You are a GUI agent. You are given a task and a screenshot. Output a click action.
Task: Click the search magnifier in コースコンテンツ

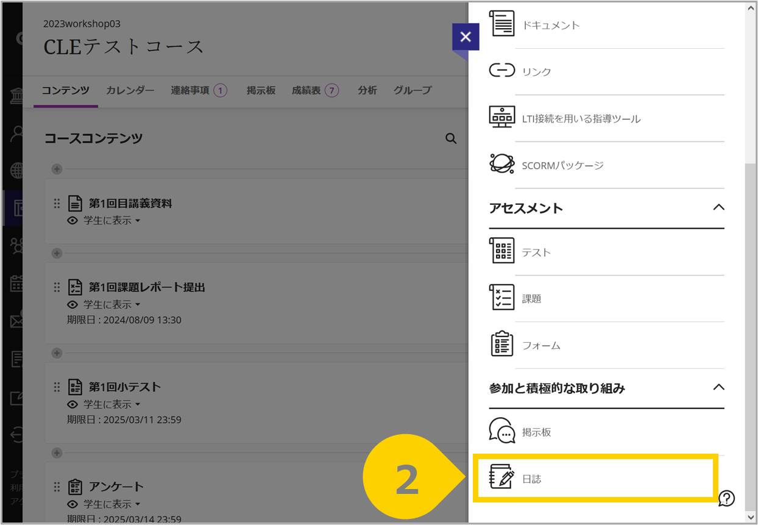pos(451,138)
